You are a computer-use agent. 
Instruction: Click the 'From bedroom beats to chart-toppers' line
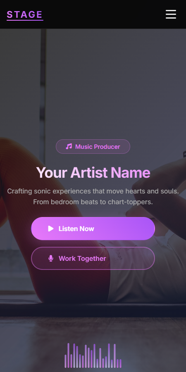click(x=93, y=202)
